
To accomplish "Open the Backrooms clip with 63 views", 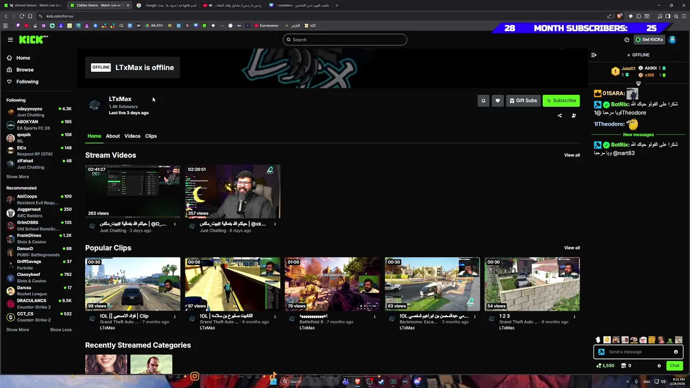I will click(432, 284).
